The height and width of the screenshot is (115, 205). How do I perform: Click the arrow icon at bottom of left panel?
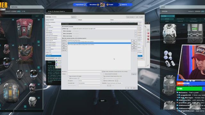point(13,111)
